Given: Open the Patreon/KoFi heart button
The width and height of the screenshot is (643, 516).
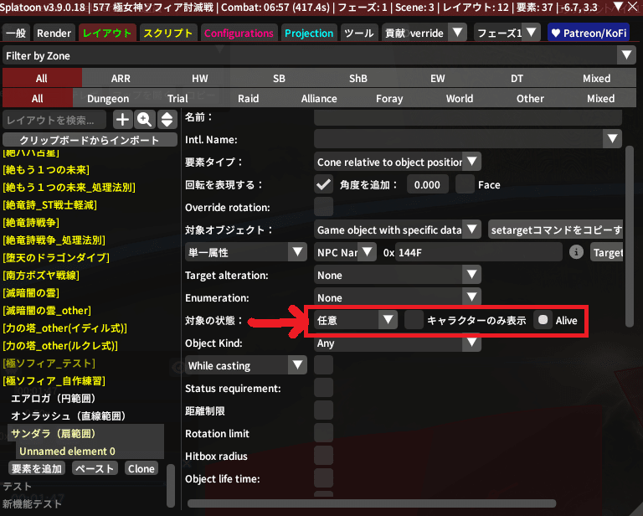Looking at the screenshot, I should click(589, 33).
